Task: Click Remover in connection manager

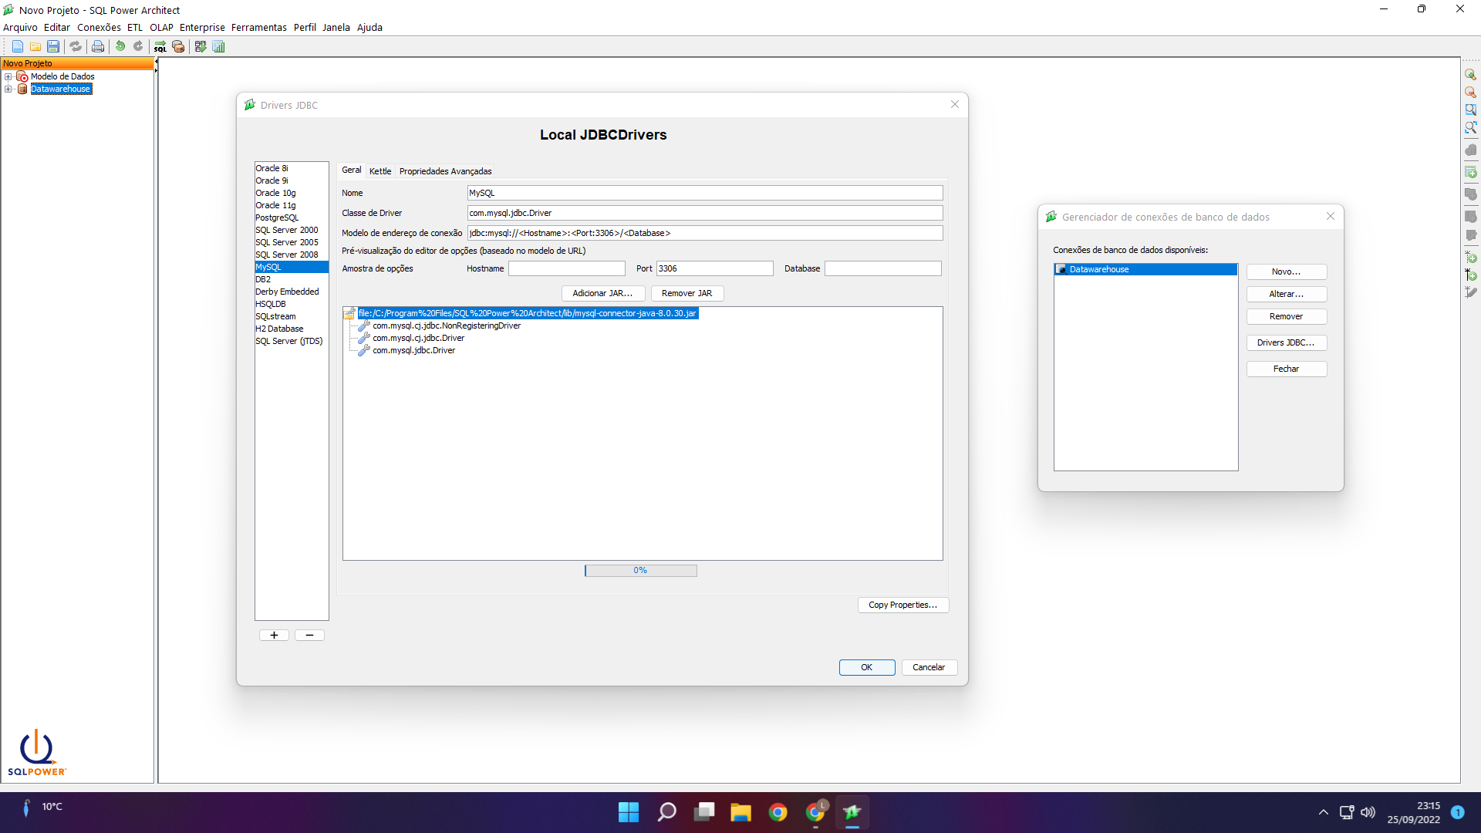Action: 1286,316
